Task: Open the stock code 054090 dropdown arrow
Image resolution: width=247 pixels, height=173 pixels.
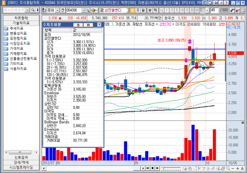Action: coord(83,10)
